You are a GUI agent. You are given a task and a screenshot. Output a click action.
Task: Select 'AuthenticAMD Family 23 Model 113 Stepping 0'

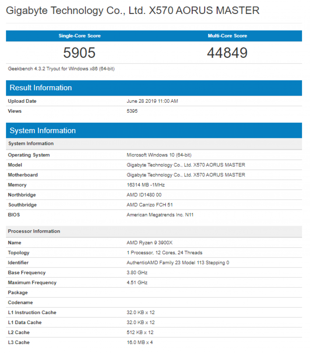[x=178, y=263]
